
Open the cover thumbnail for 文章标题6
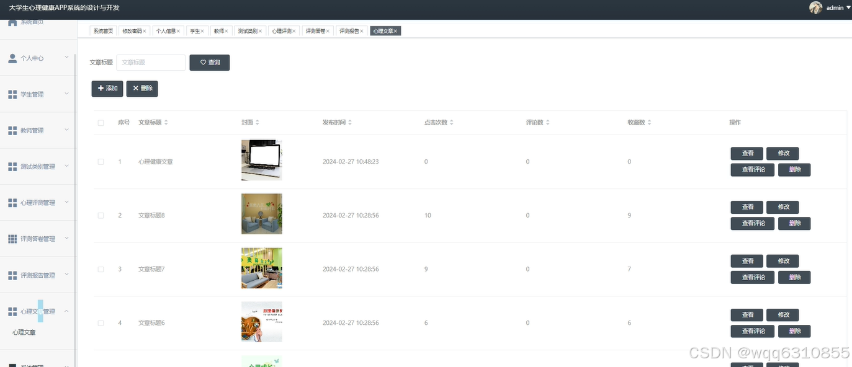(x=262, y=322)
